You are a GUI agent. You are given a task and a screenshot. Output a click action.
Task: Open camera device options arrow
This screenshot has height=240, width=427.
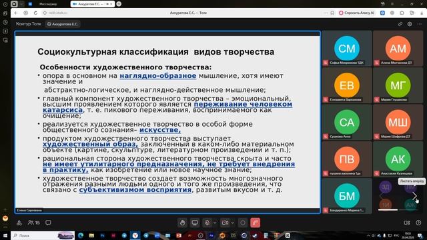click(233, 223)
